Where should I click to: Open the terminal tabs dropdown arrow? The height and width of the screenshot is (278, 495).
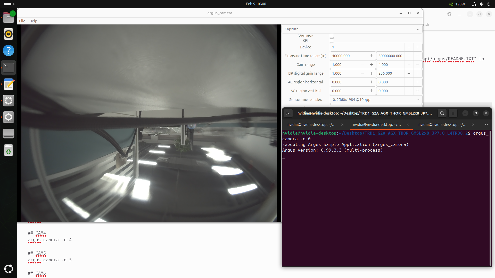coord(486,125)
